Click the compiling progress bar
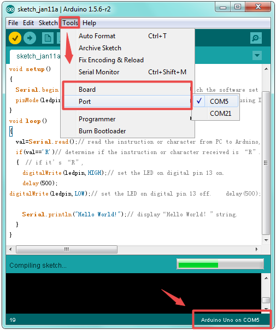Viewport: 276px width, 330px height. coord(220,264)
